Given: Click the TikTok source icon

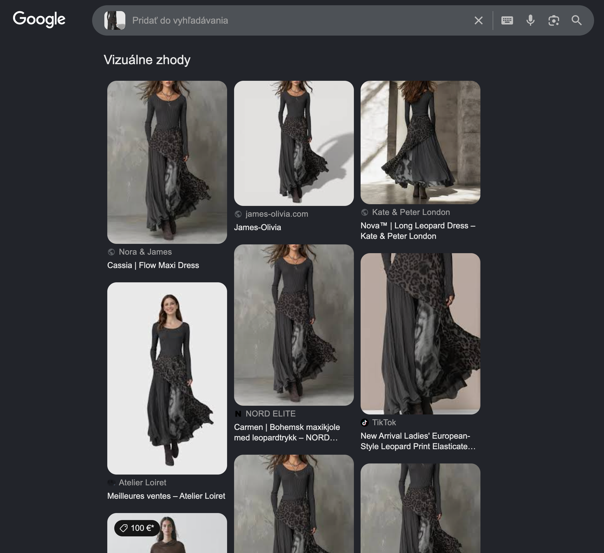Looking at the screenshot, I should click(x=365, y=423).
